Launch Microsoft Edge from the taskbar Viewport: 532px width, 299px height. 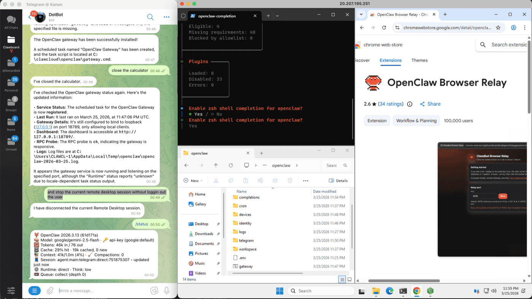(x=389, y=291)
